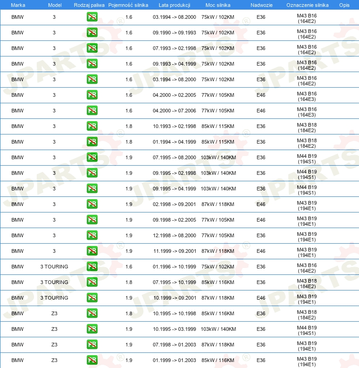This screenshot has height=368, width=359.
Task: Click M43 B18 (184E2) in 10.1993 -> 02.1998 row
Action: [x=307, y=128]
